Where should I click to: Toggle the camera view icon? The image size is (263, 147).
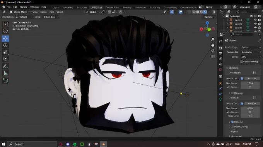[213, 51]
